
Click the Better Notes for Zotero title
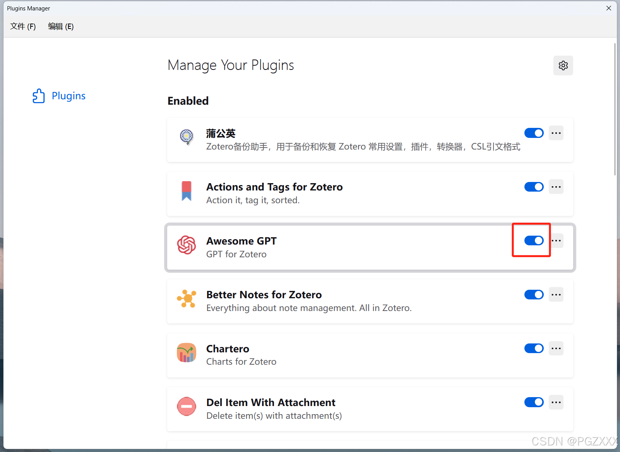pyautogui.click(x=264, y=295)
